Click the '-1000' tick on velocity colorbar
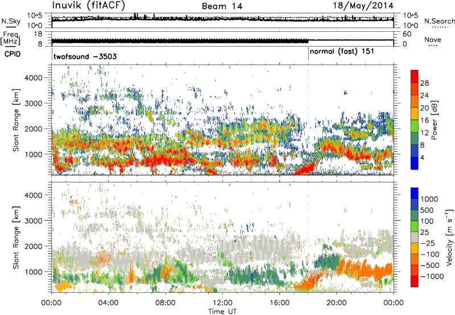The width and height of the screenshot is (455, 315). point(432,276)
